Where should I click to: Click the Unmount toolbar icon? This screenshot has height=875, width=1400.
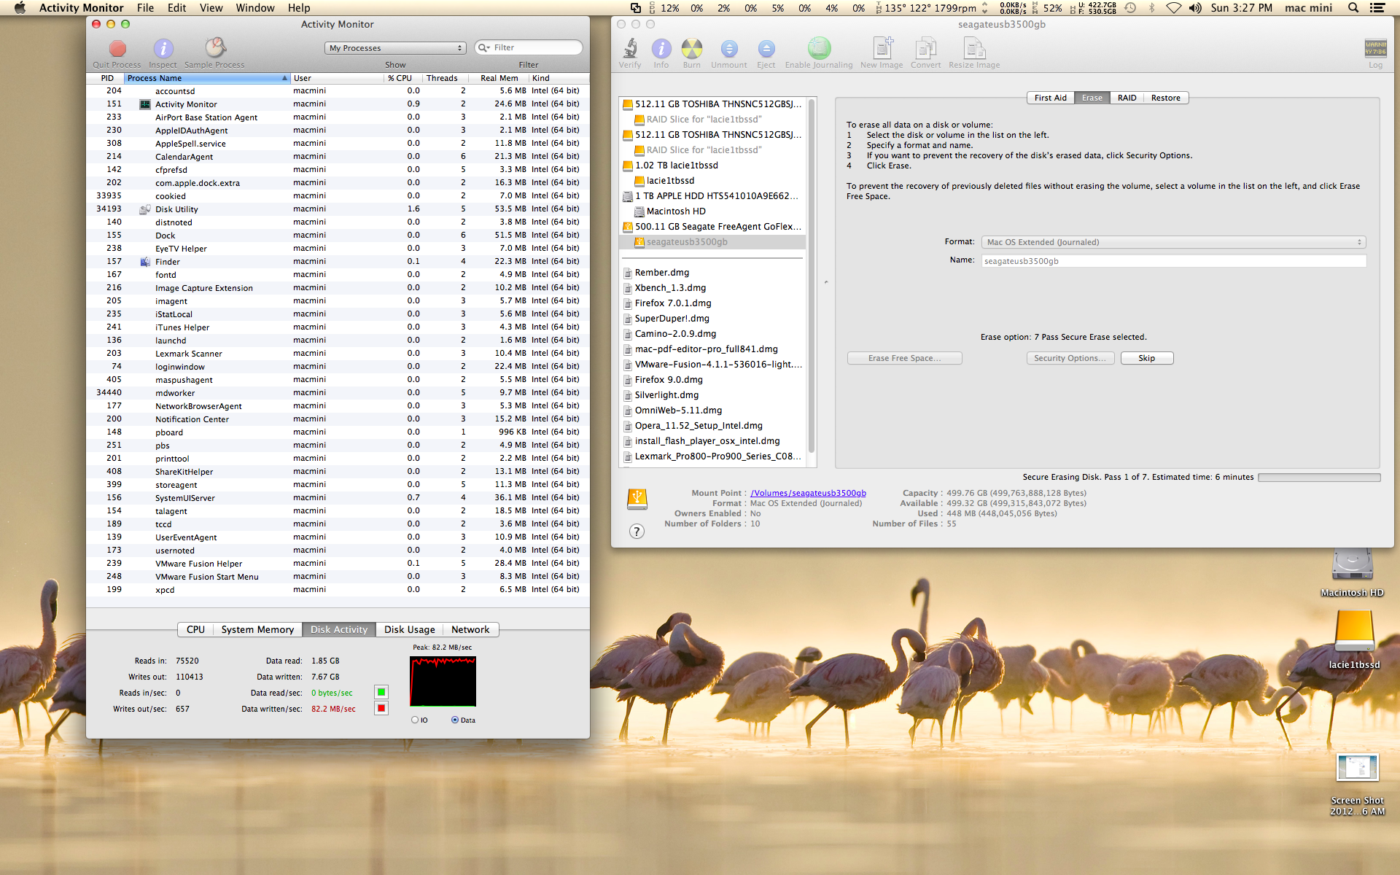tap(728, 49)
